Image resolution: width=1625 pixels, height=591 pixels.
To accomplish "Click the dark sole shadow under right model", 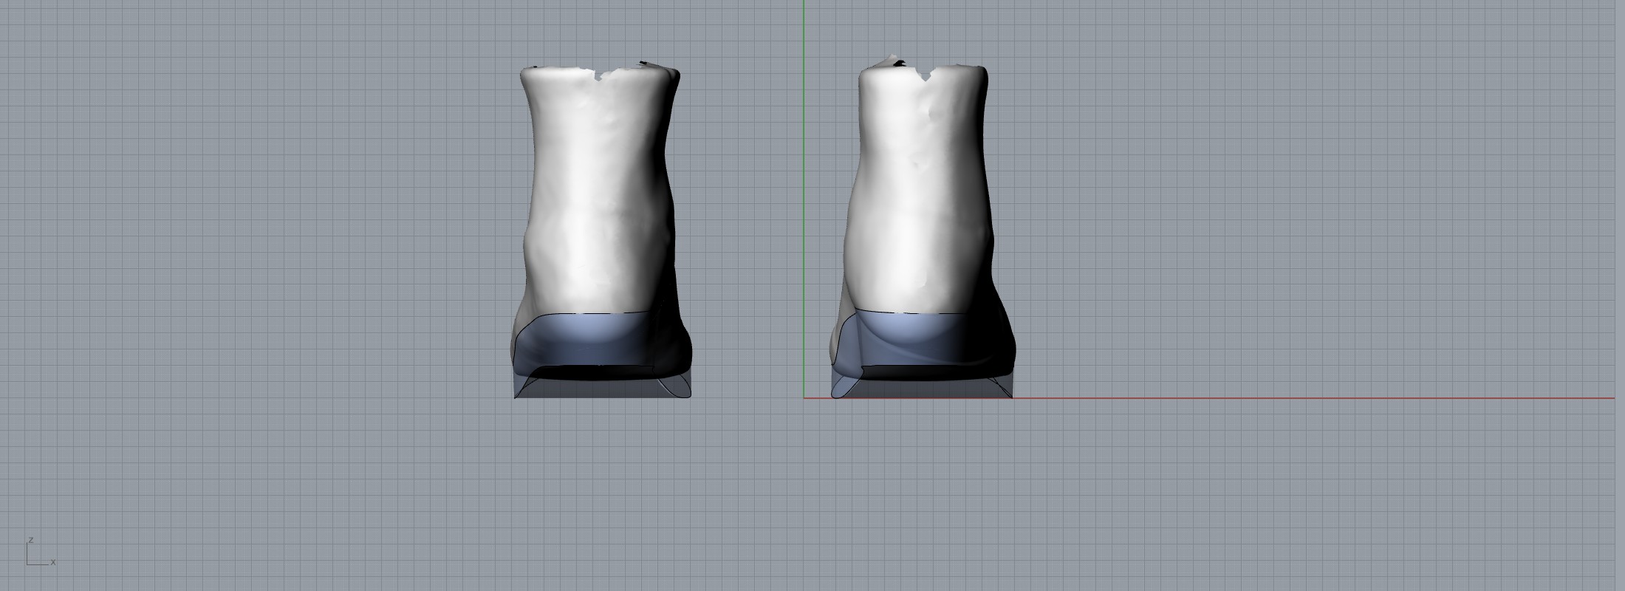I will (x=923, y=373).
